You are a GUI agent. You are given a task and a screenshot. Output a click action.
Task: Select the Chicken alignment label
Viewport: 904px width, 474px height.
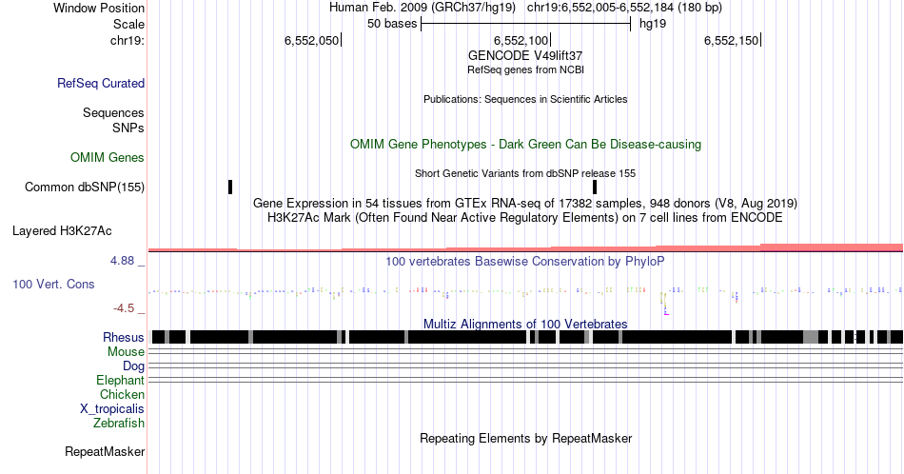[x=122, y=394]
